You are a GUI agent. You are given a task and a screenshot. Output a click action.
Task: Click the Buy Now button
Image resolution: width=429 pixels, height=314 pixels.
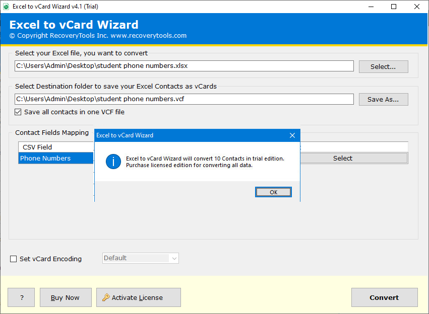pos(66,297)
